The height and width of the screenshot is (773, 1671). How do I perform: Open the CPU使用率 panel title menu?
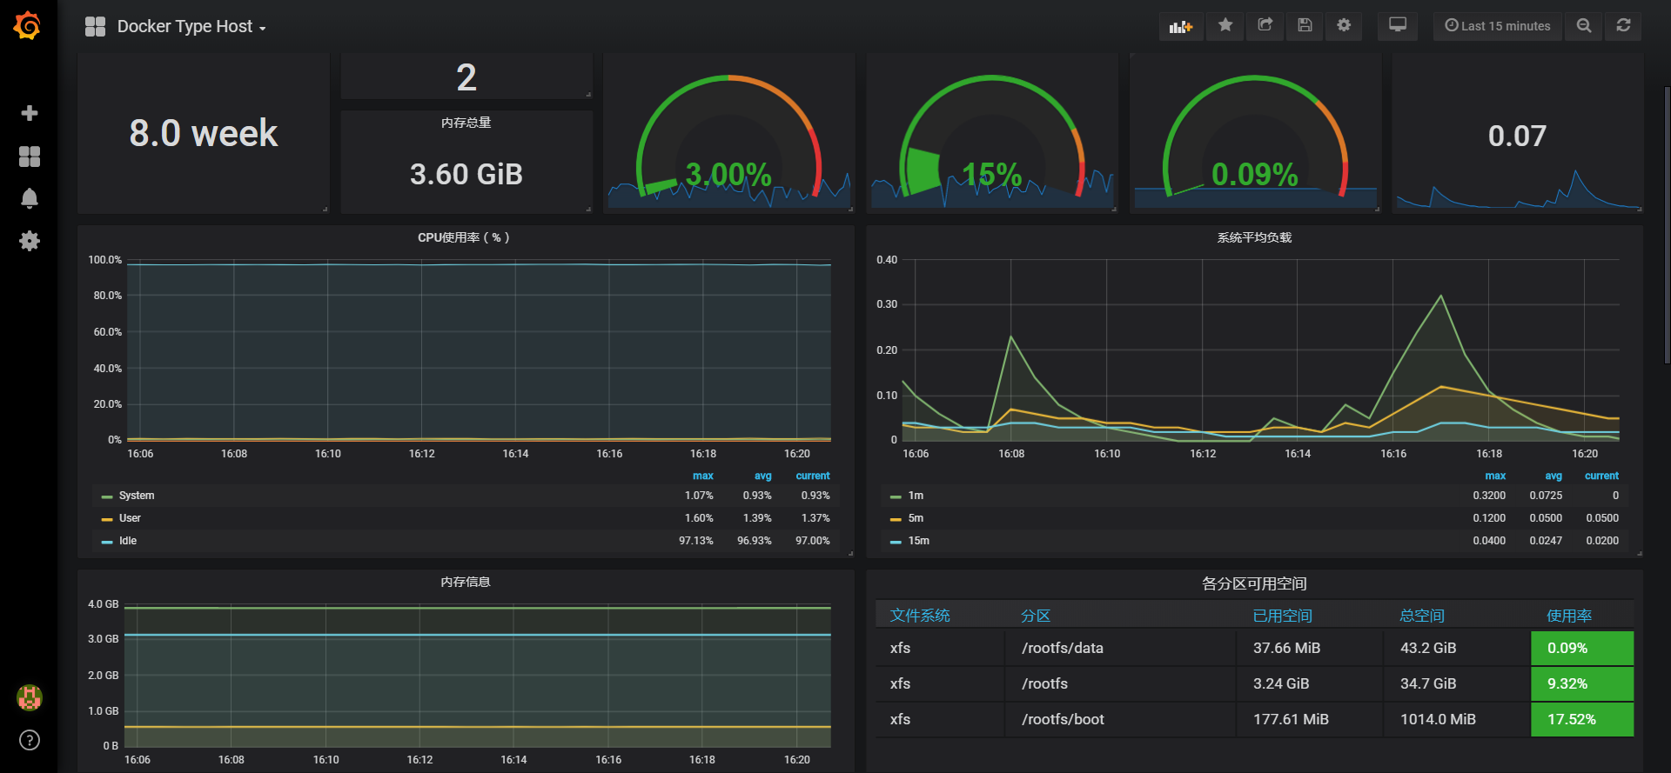464,237
